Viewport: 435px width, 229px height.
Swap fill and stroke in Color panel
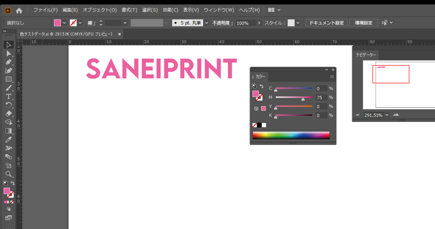click(x=262, y=86)
